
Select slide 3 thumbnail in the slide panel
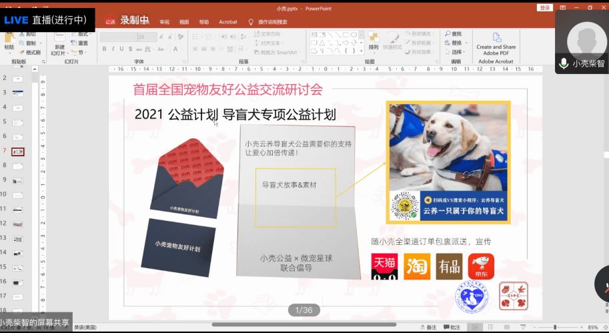pyautogui.click(x=18, y=93)
